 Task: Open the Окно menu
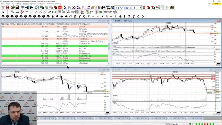click(x=57, y=4)
